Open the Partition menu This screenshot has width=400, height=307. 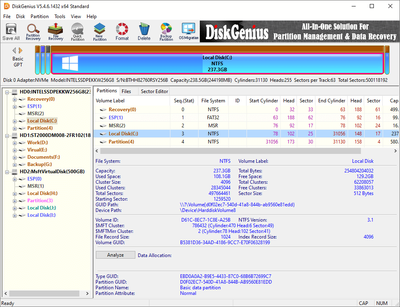coord(39,17)
